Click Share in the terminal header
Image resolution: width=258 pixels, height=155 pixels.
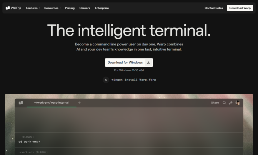[215, 103]
